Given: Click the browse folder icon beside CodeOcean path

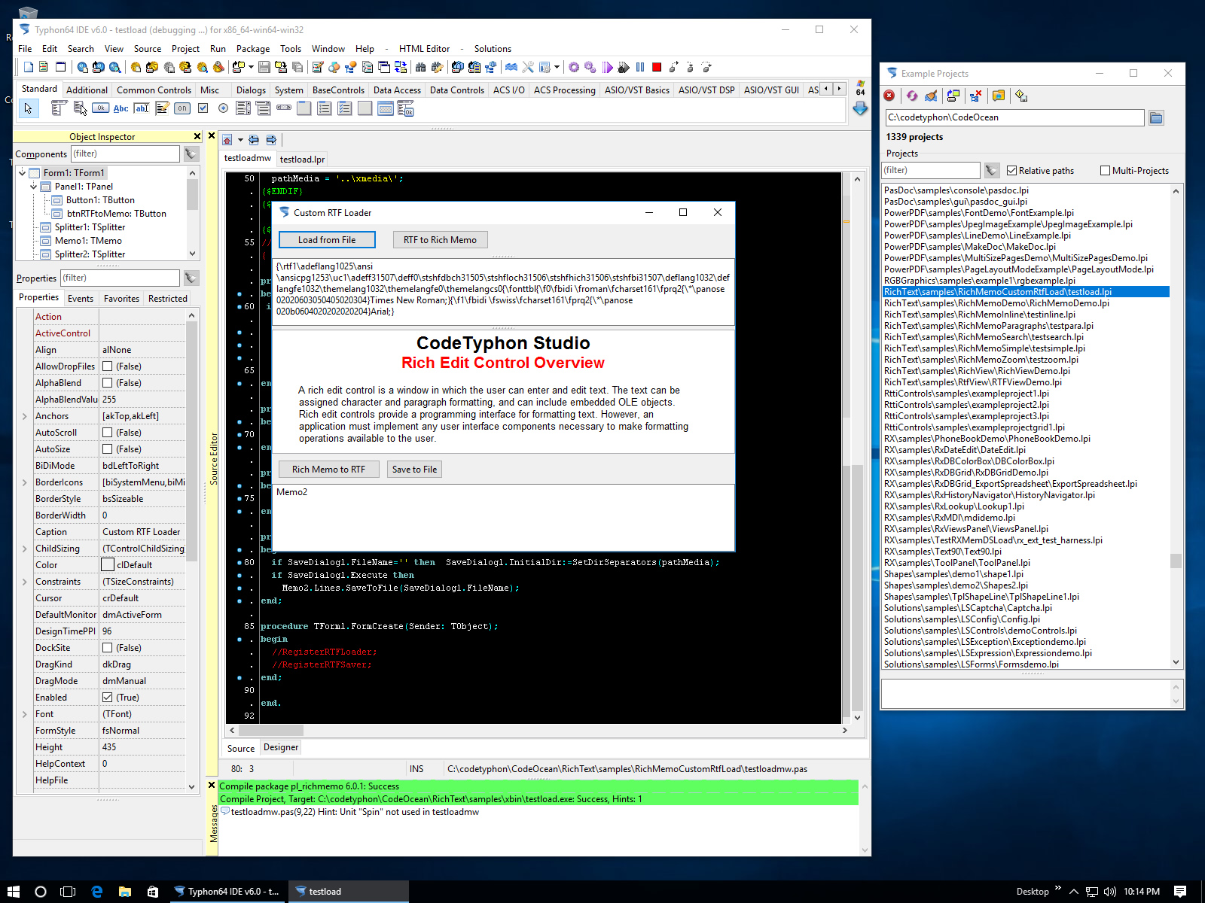Looking at the screenshot, I should point(1156,117).
